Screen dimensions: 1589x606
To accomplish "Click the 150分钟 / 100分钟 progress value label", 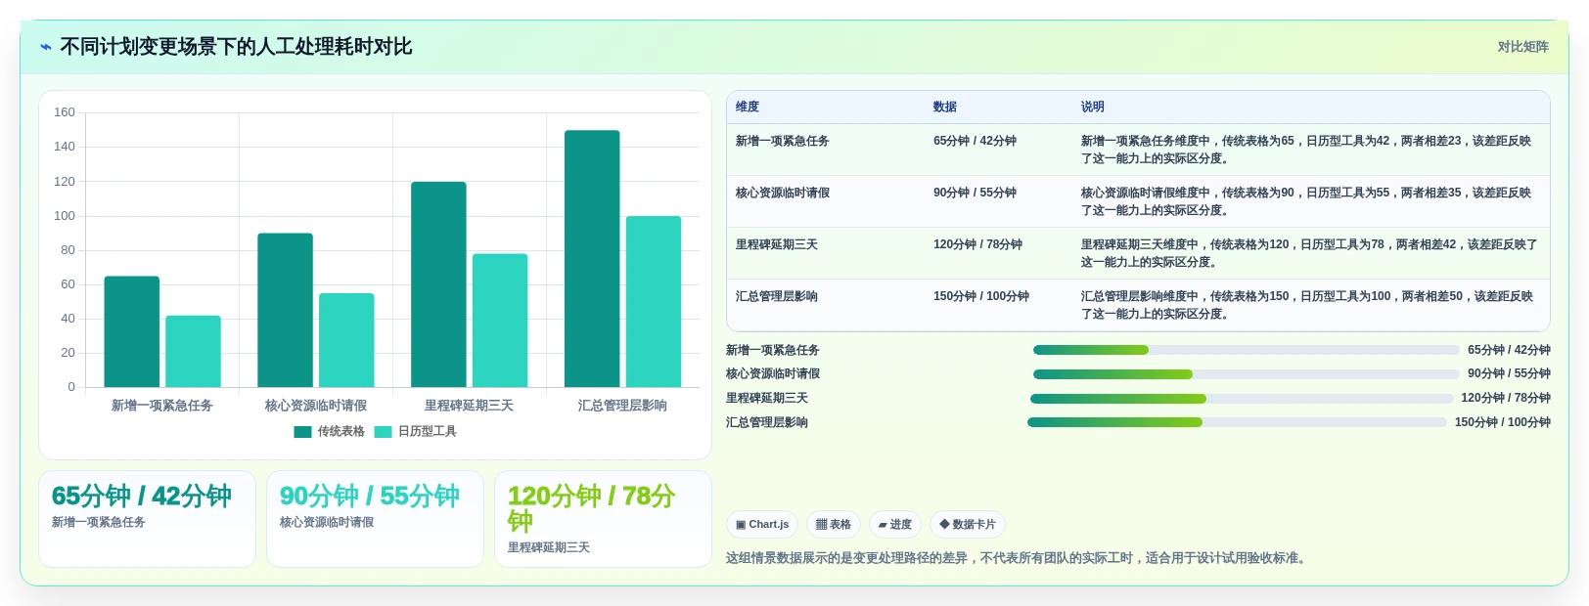I will pyautogui.click(x=1502, y=423).
